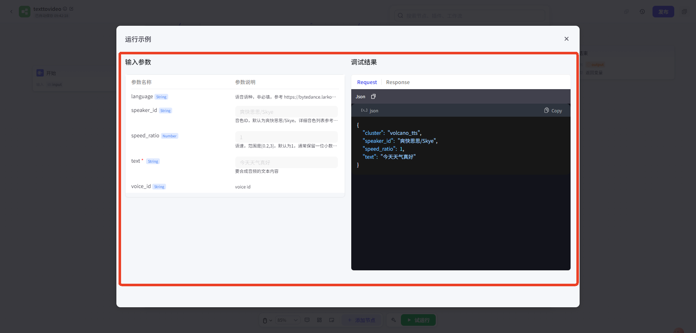Open the 85% zoom level dropdown
Image resolution: width=696 pixels, height=333 pixels.
tap(287, 320)
